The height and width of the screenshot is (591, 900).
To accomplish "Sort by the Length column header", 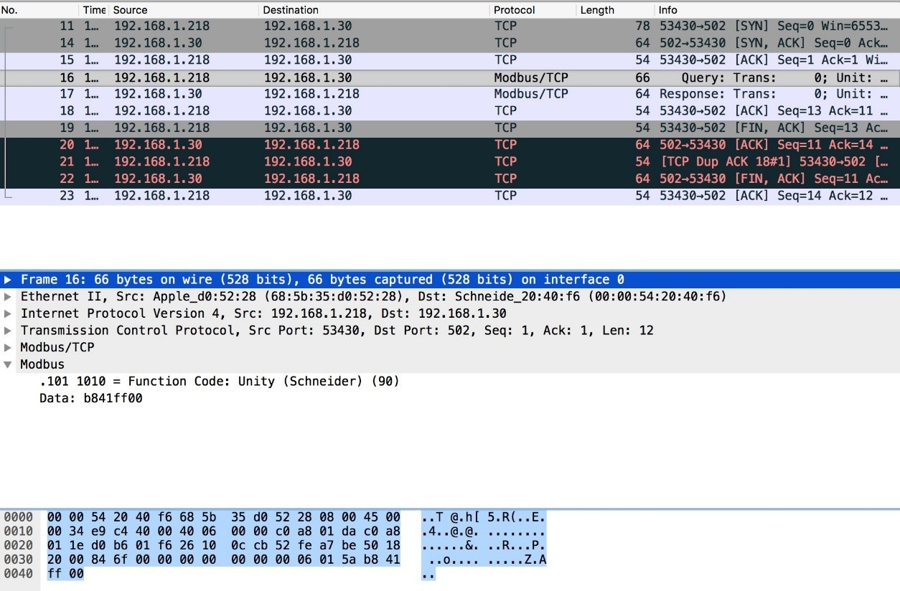I will click(x=615, y=10).
